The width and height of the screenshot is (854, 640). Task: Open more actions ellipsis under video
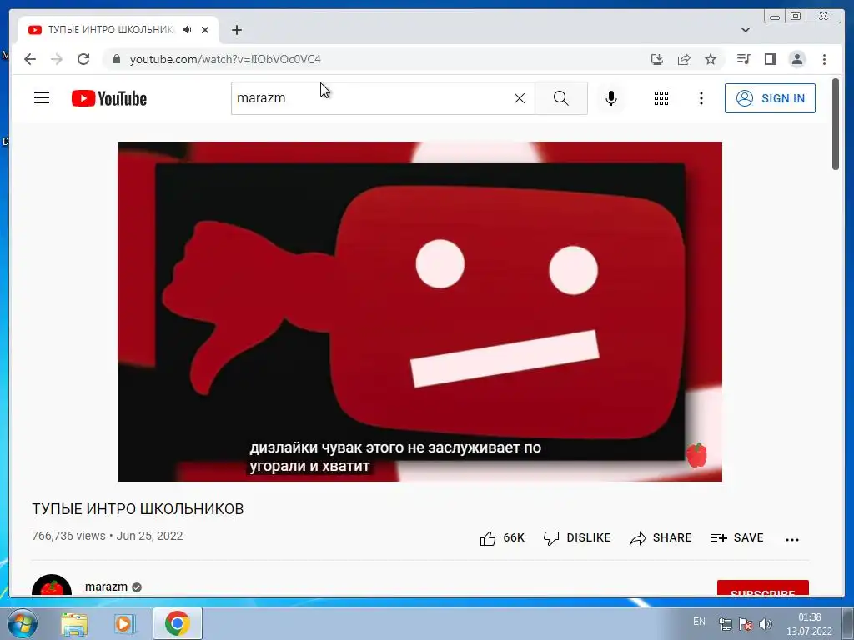tap(792, 539)
